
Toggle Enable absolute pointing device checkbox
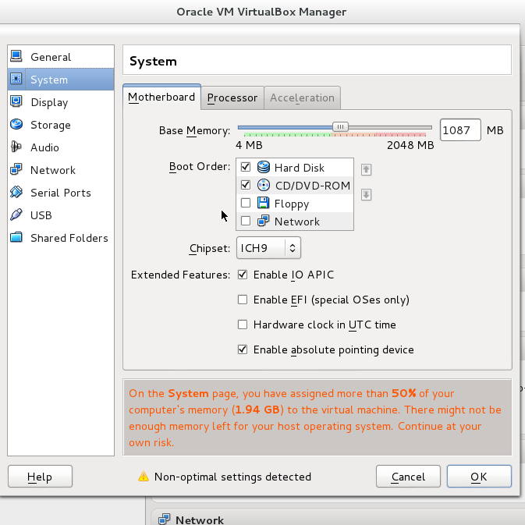[243, 349]
